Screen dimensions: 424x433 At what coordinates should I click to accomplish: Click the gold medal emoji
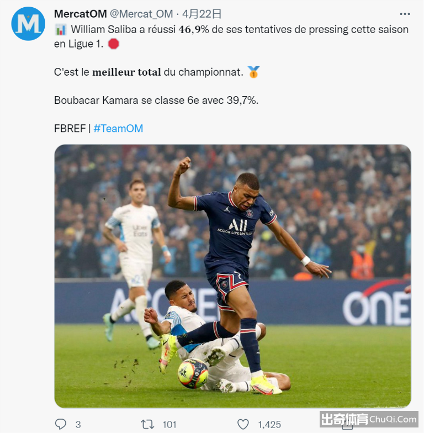253,72
